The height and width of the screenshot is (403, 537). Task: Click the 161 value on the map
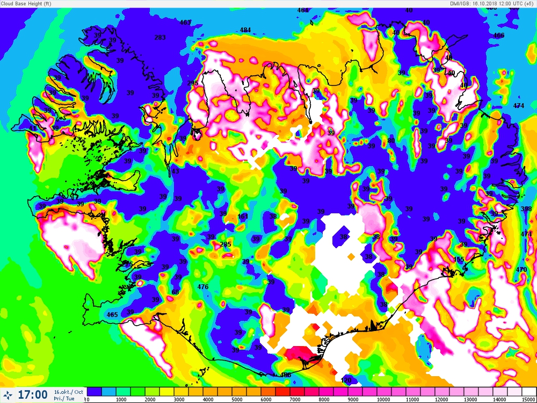(x=243, y=216)
